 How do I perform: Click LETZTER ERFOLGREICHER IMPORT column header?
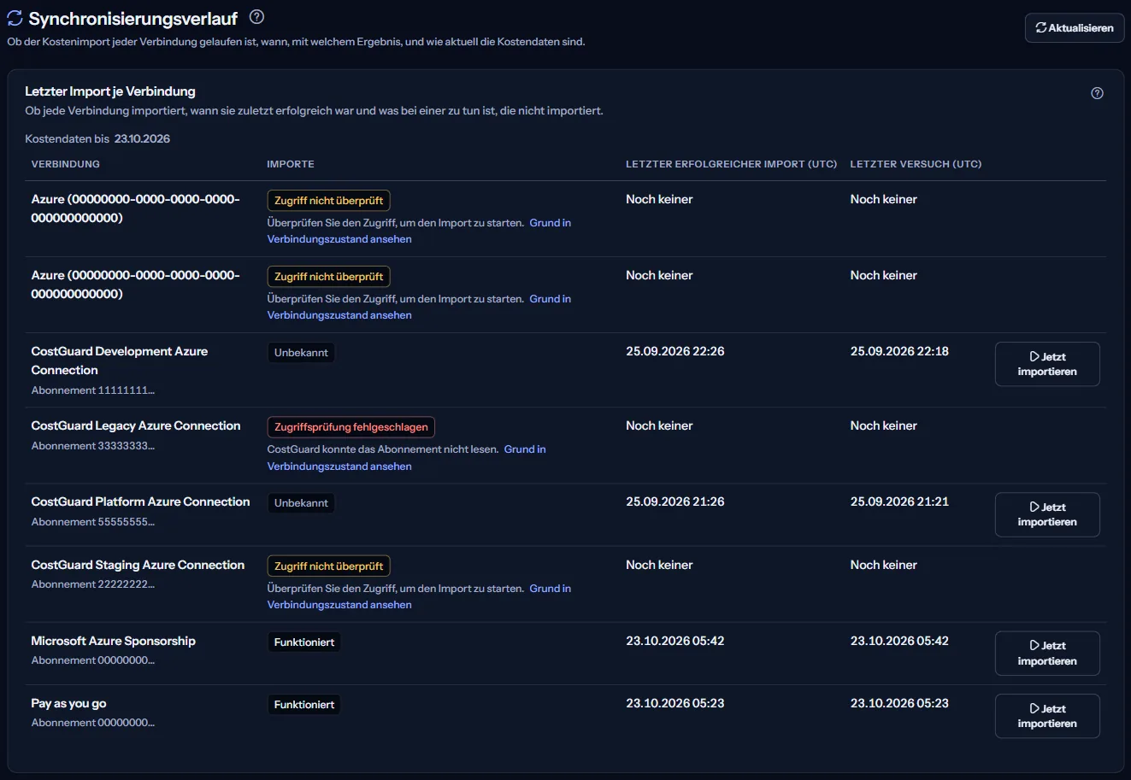pyautogui.click(x=732, y=164)
